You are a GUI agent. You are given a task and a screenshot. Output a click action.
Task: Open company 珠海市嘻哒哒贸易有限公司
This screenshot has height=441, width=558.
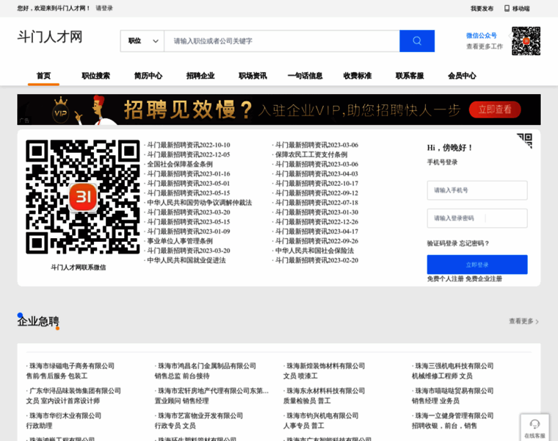[454, 391]
